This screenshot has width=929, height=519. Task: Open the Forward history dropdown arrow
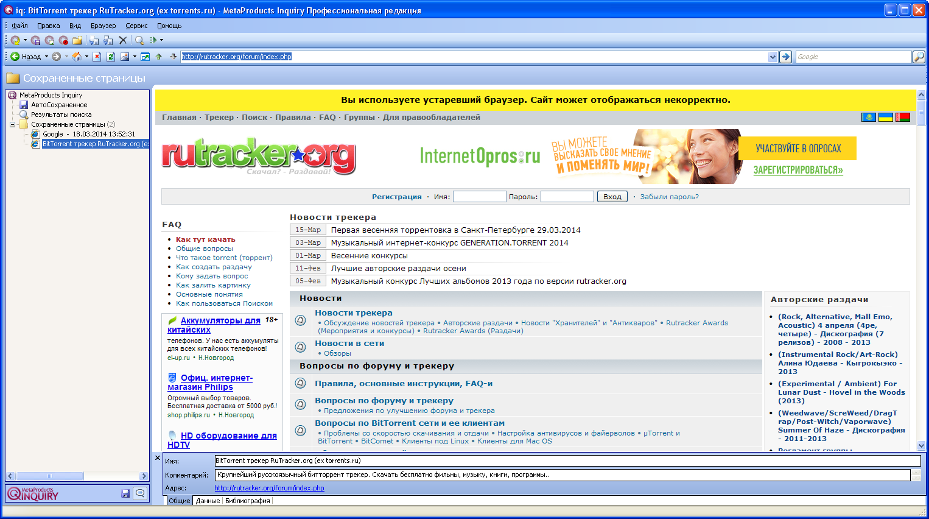pyautogui.click(x=66, y=57)
